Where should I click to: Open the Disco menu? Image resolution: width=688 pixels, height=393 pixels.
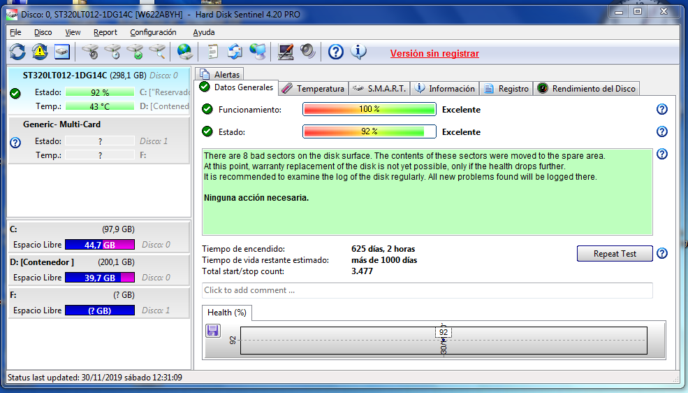[43, 32]
